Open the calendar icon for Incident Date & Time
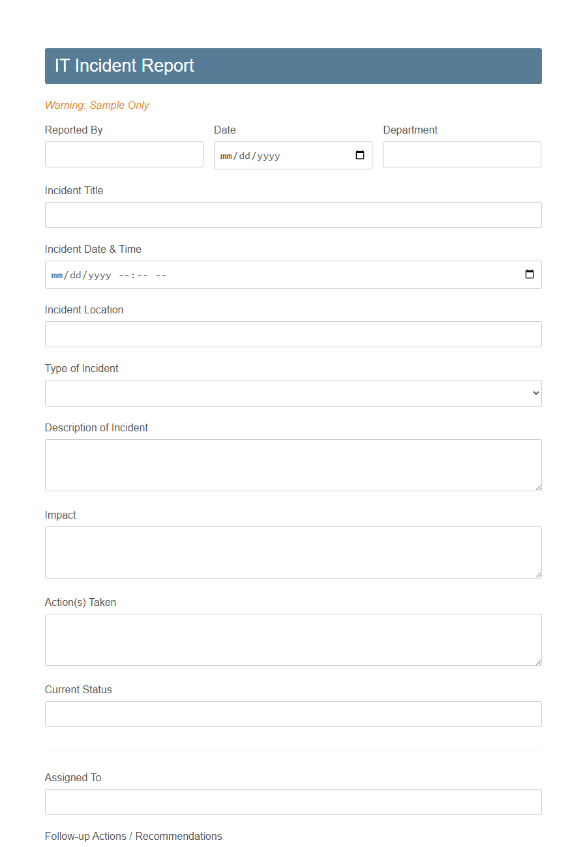 coord(528,274)
